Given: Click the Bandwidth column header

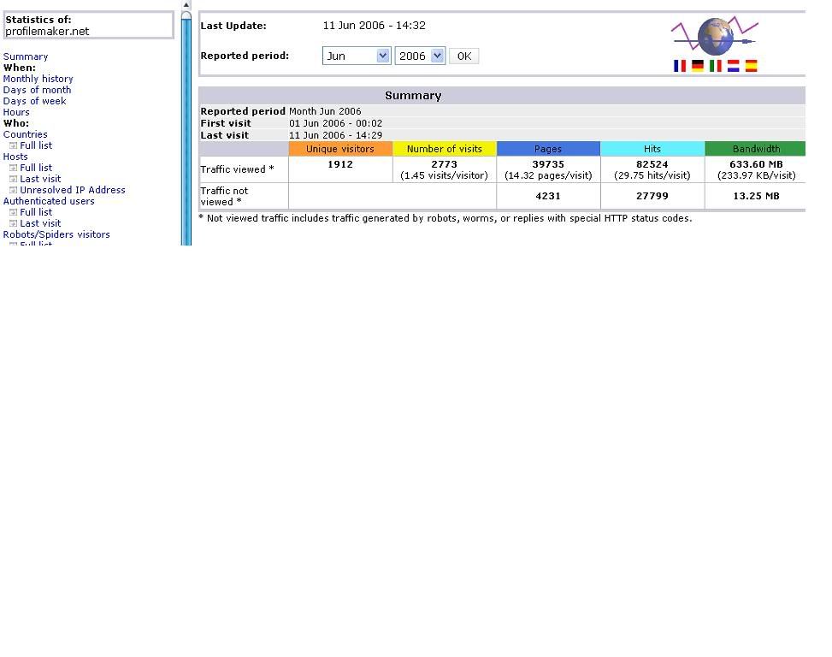Looking at the screenshot, I should click(x=756, y=149).
